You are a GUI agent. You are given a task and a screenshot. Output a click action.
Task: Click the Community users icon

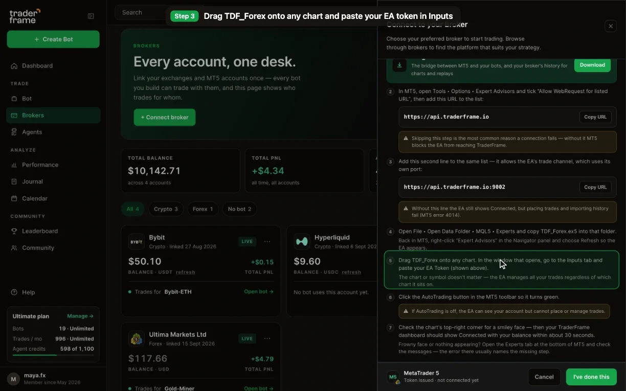(x=14, y=248)
